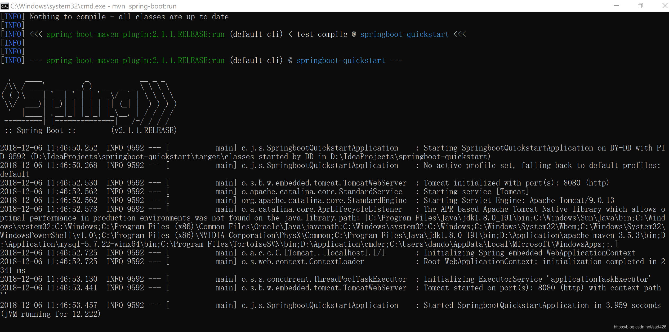Click 'Starting service [Tomcat]' message
669x332 pixels.
476,192
